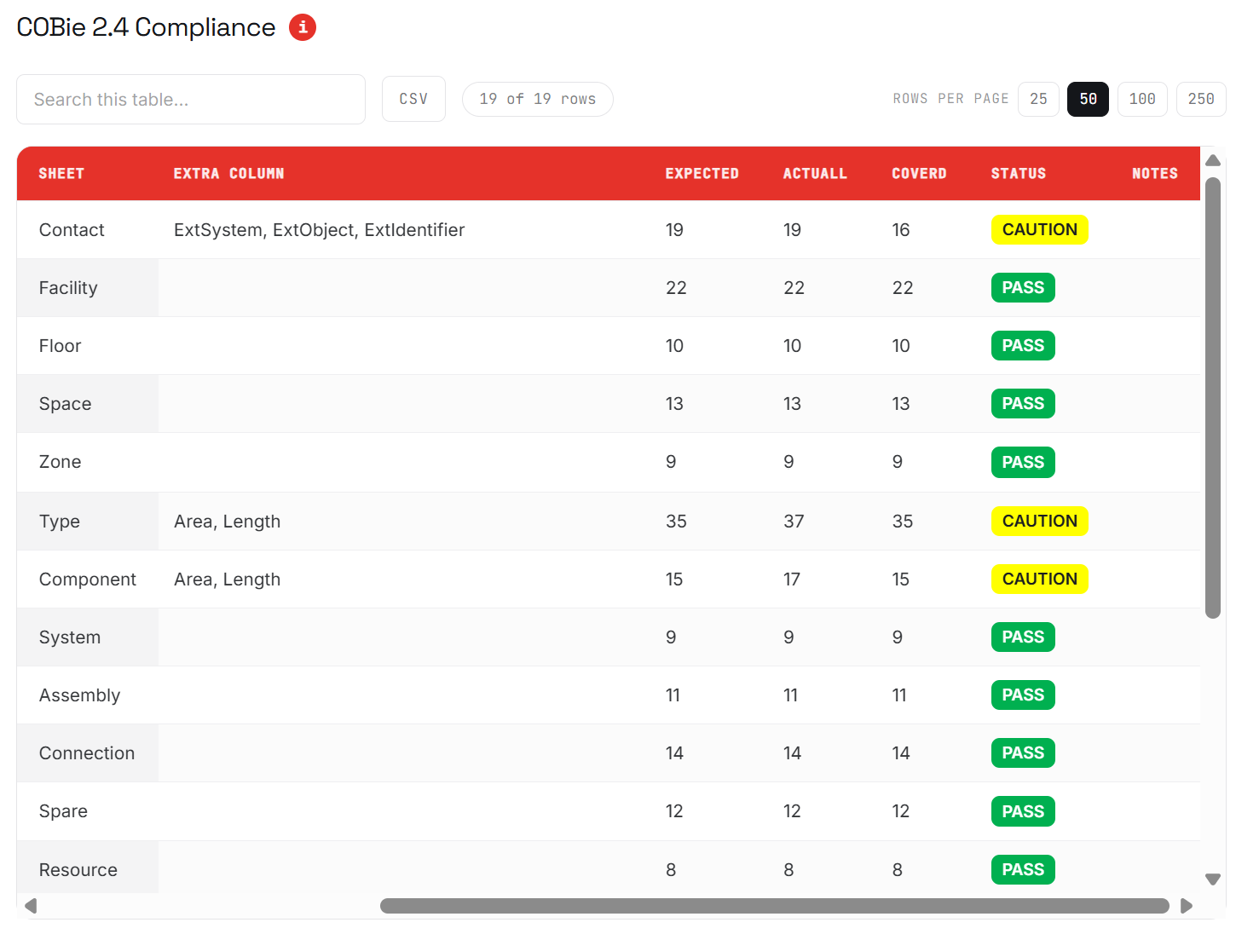1236x934 pixels.
Task: Click the COBie 2.4 Compliance heading
Action: click(146, 27)
